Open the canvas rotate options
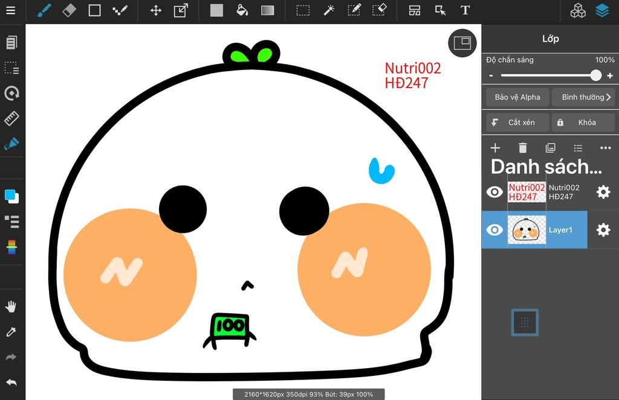Viewport: 619px width, 400px height. tap(11, 93)
